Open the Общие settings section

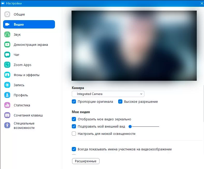(x=29, y=14)
